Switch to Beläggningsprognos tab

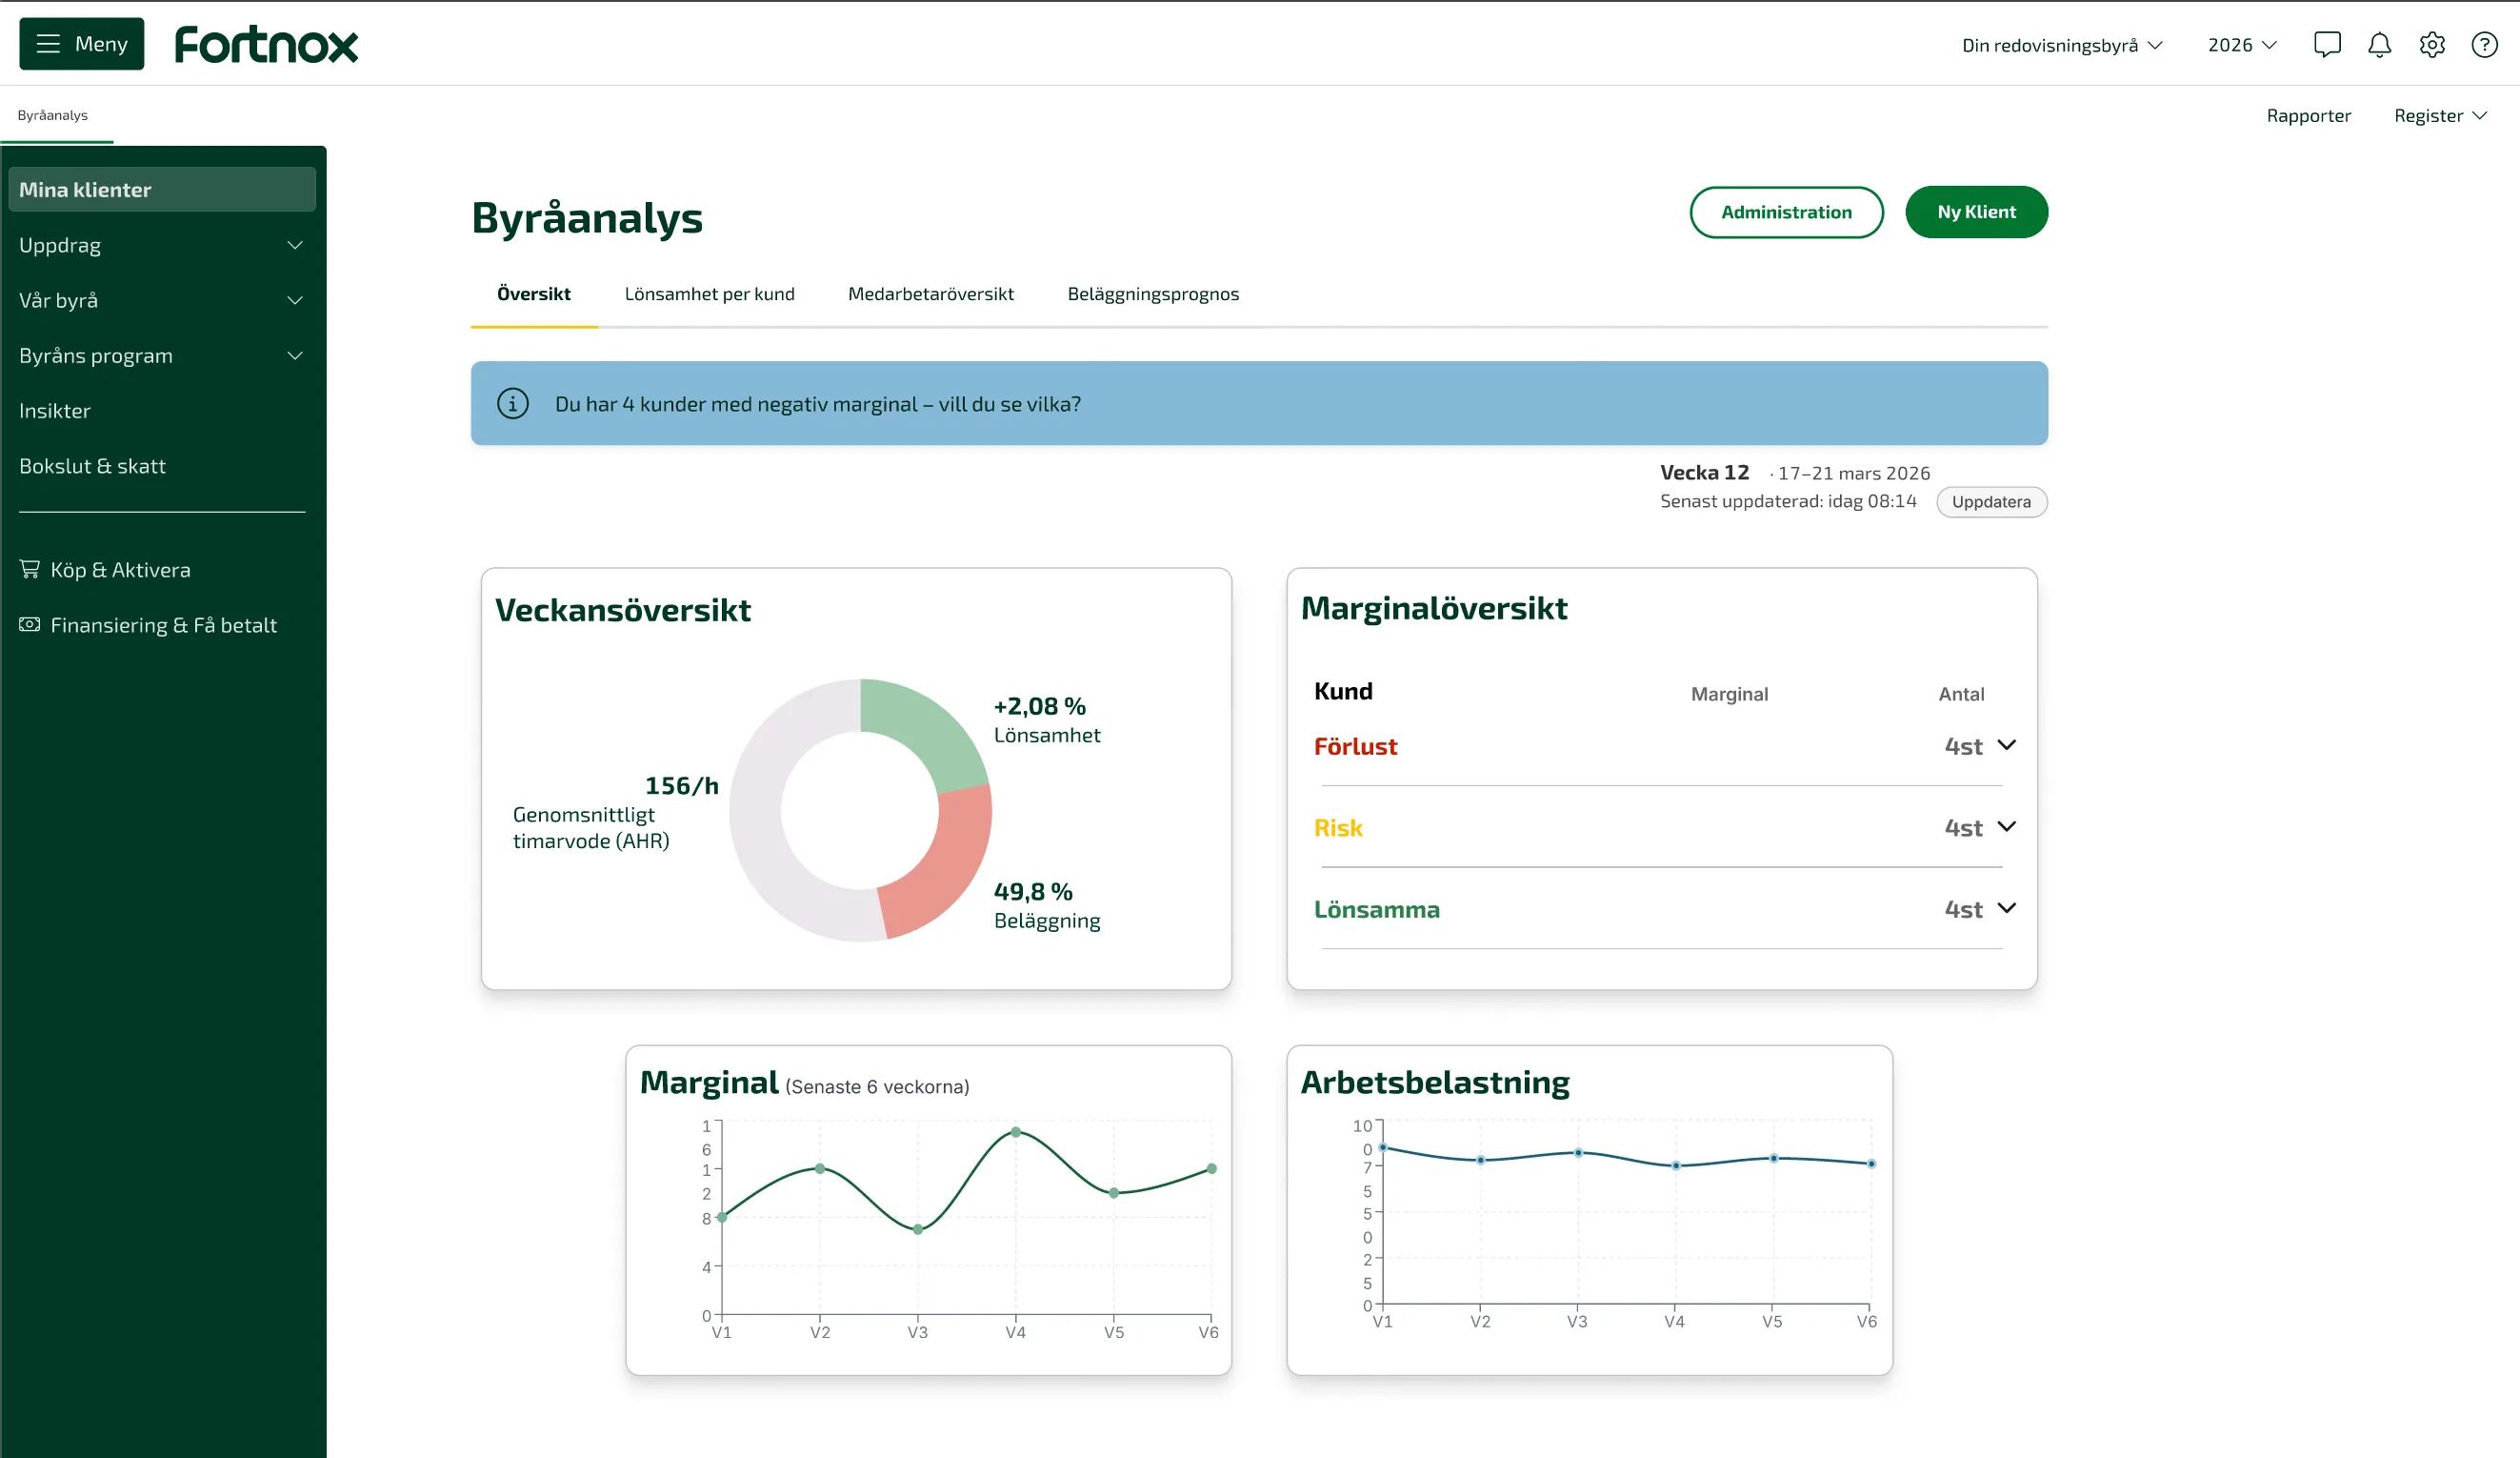1153,294
